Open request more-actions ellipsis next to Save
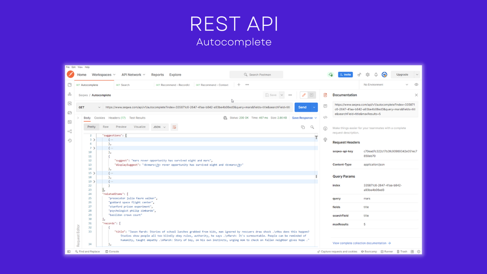Viewport: 487px width, 274px height. [x=290, y=95]
